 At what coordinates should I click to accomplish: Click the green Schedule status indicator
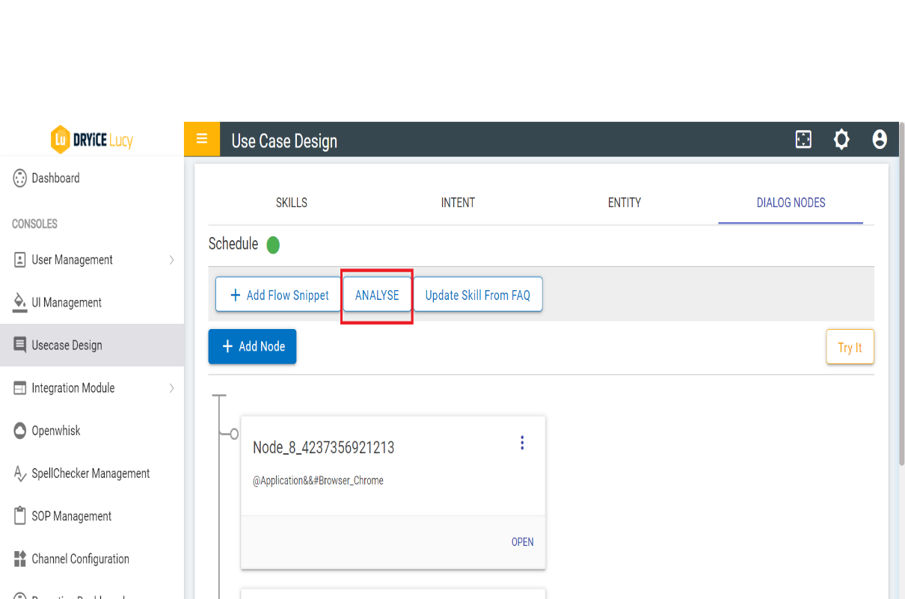pos(273,245)
